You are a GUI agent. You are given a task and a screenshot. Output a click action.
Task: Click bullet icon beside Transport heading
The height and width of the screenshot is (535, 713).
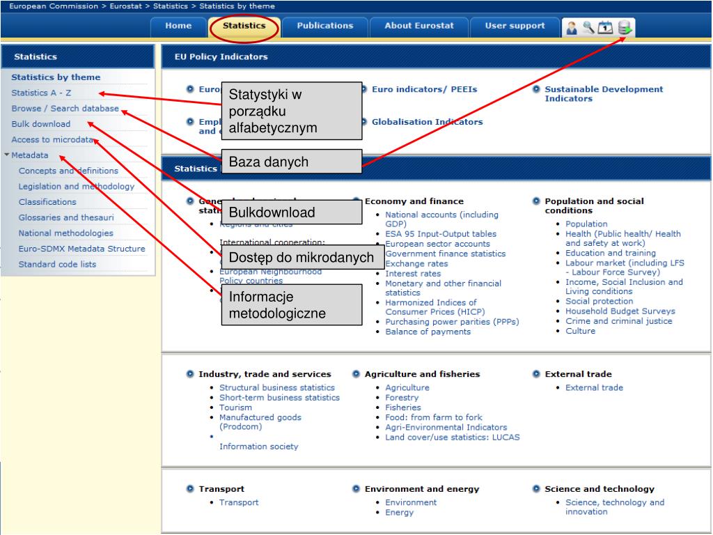190,488
